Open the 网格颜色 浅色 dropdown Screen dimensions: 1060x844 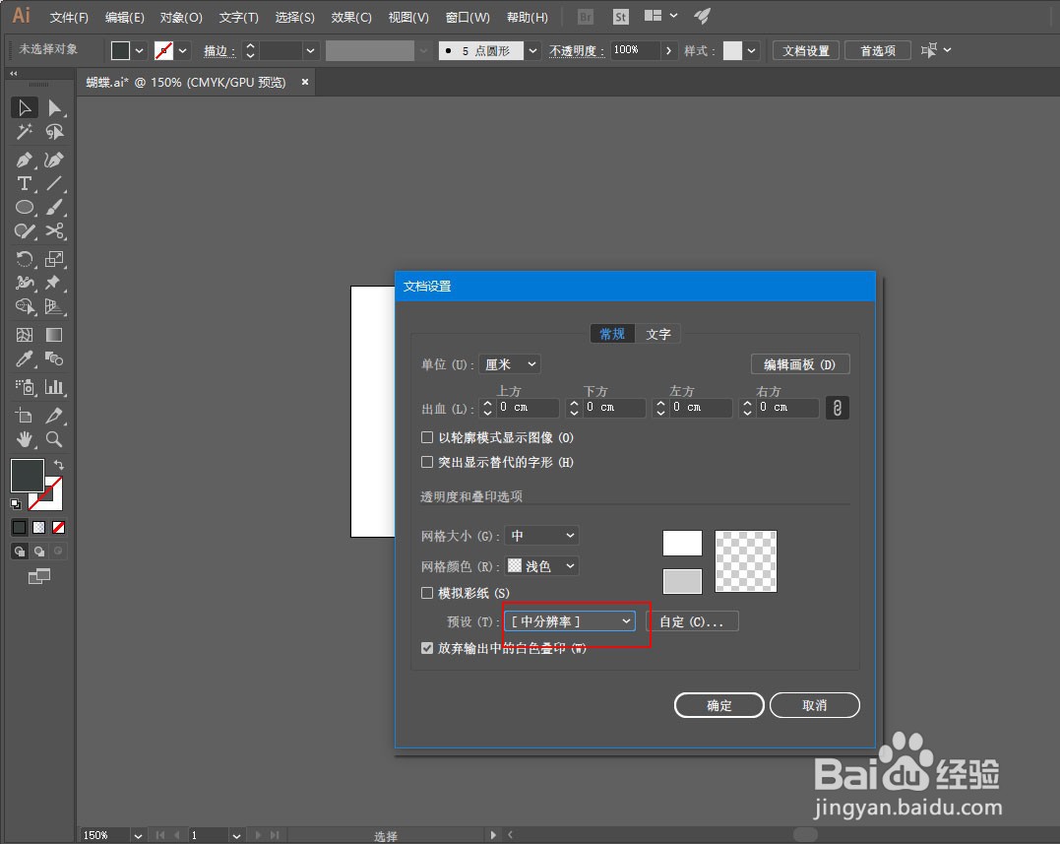tap(542, 566)
